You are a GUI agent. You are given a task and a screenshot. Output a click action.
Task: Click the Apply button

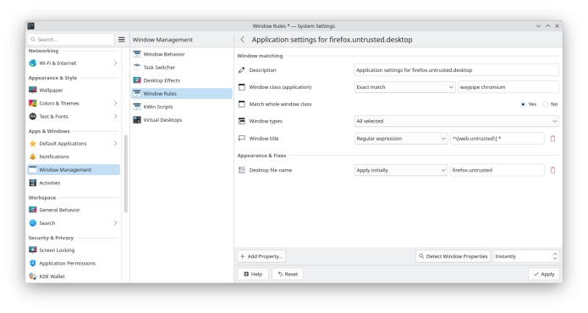click(544, 274)
